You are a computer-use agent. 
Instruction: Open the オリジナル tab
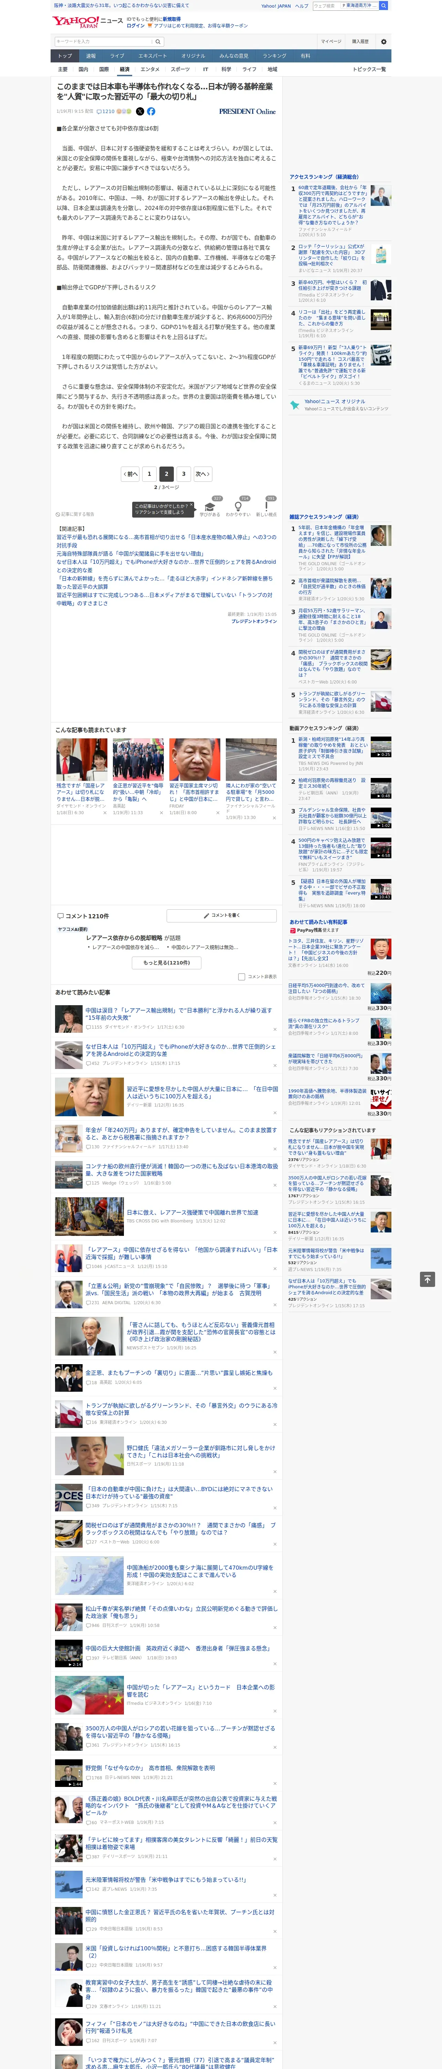(193, 56)
